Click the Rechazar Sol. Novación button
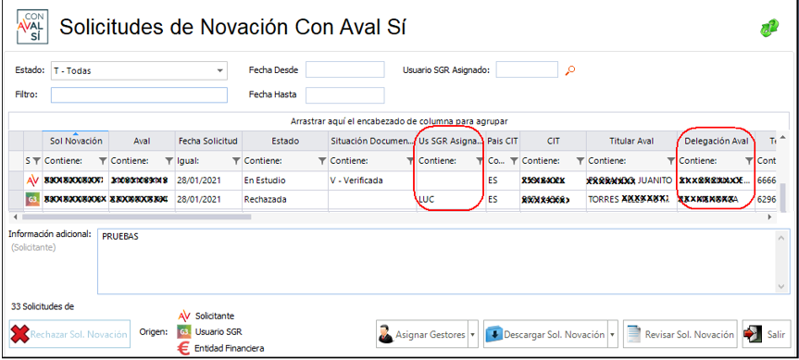 [69, 334]
